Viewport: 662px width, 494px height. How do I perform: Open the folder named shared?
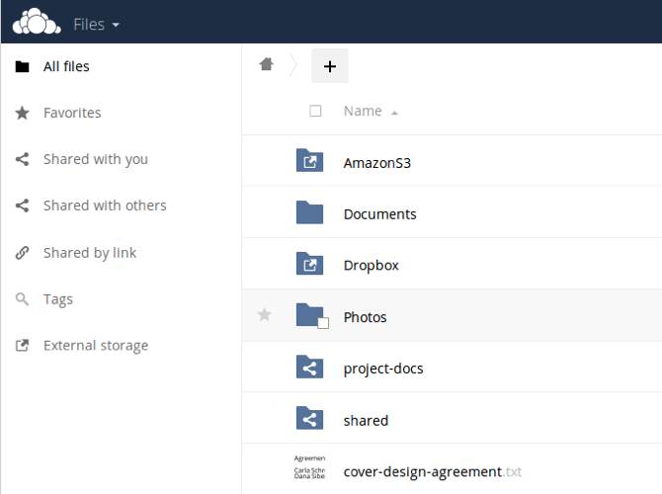click(366, 421)
